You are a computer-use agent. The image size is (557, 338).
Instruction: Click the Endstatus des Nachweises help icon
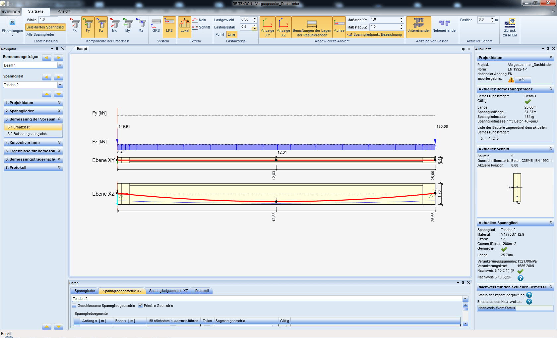click(529, 302)
